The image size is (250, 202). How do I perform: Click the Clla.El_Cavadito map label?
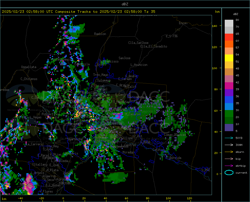pyautogui.click(x=154, y=46)
